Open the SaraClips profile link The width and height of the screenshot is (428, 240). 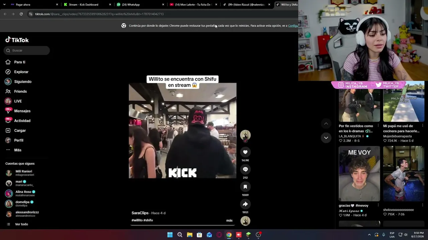(140, 213)
